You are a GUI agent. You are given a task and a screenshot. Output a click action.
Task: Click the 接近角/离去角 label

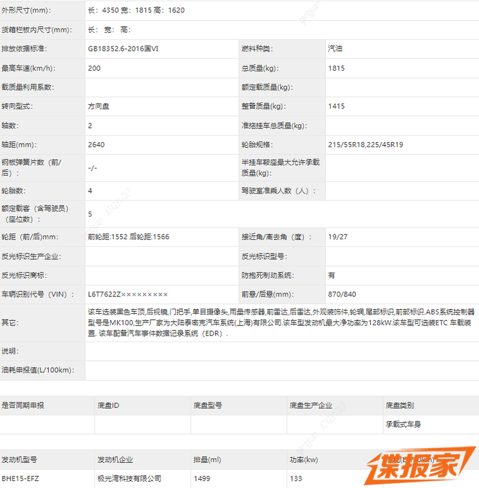[276, 237]
